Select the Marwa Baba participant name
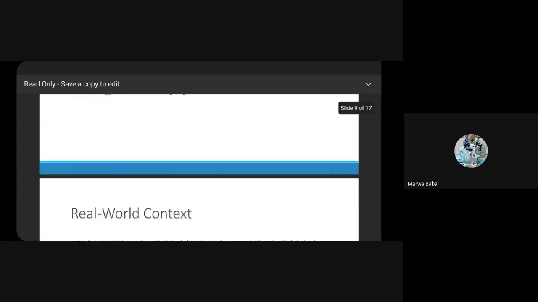The height and width of the screenshot is (302, 538). point(422,184)
